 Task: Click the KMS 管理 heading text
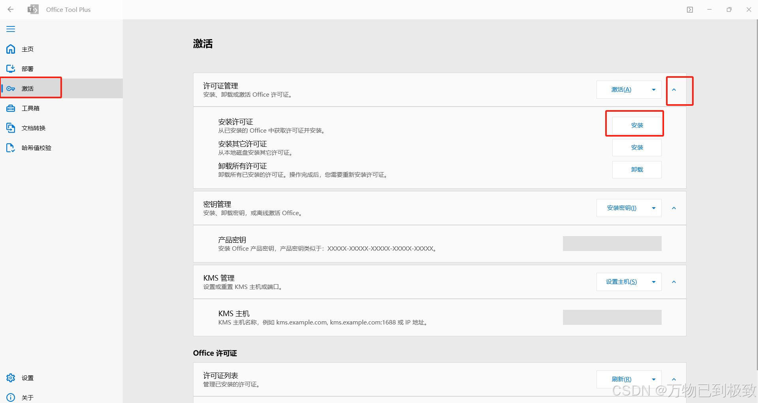click(219, 278)
